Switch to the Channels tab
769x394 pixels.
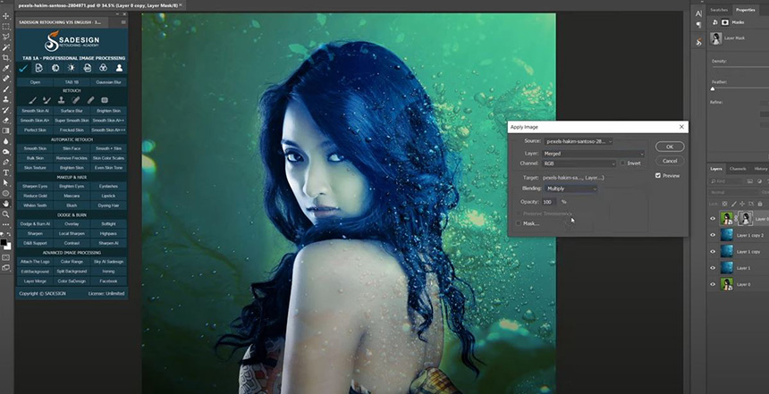click(x=738, y=168)
